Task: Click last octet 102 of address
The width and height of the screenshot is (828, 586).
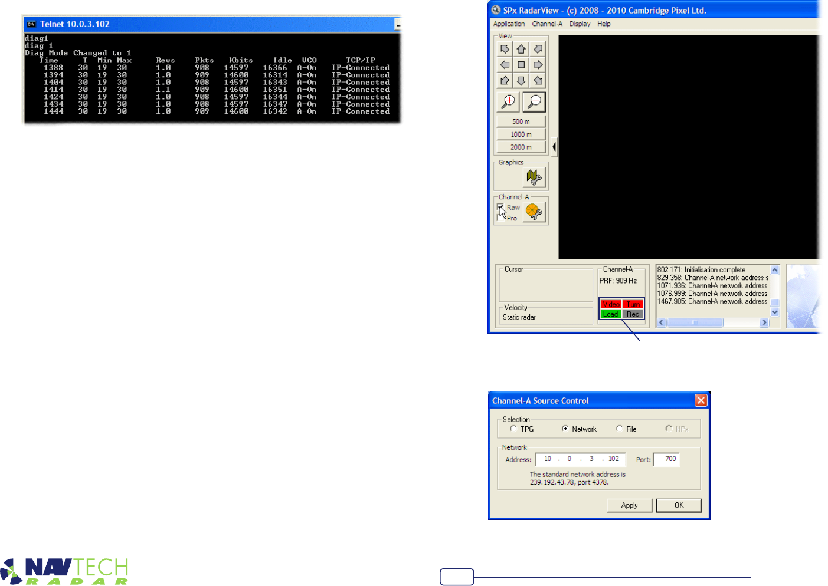Action: tap(614, 459)
